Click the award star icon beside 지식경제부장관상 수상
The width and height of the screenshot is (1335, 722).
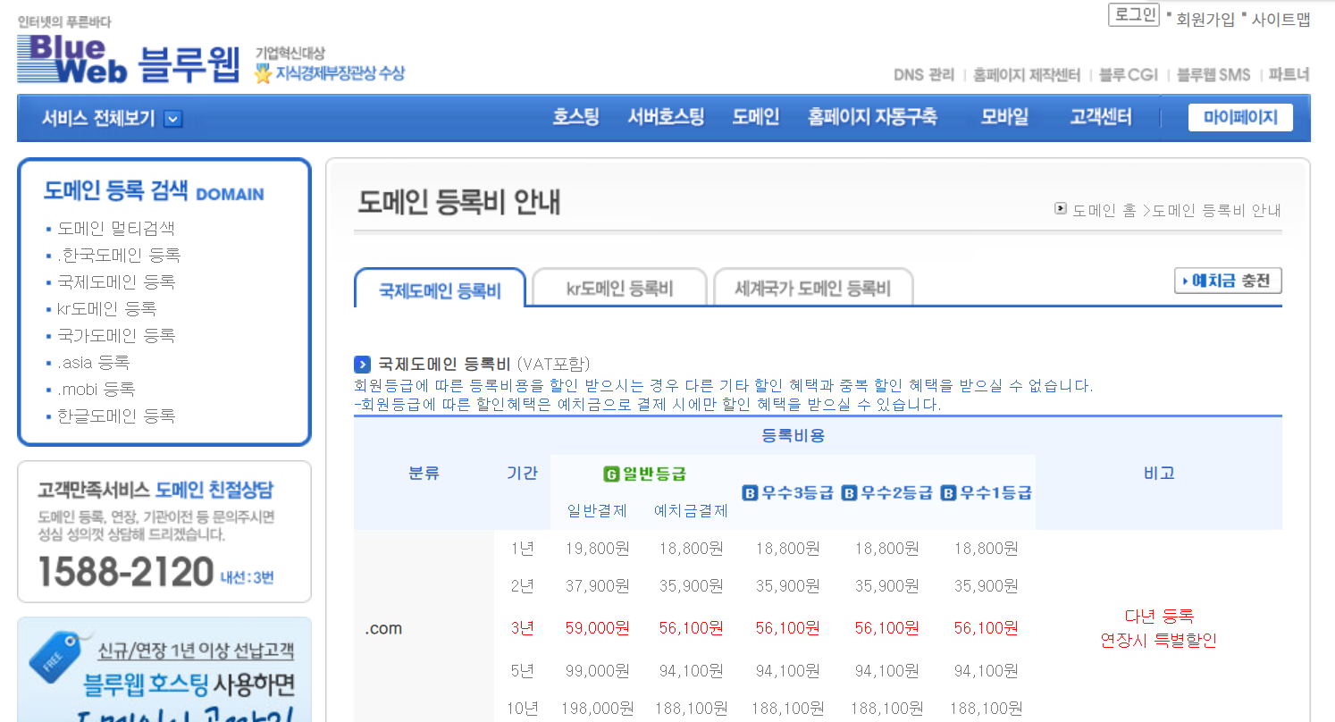click(x=263, y=74)
